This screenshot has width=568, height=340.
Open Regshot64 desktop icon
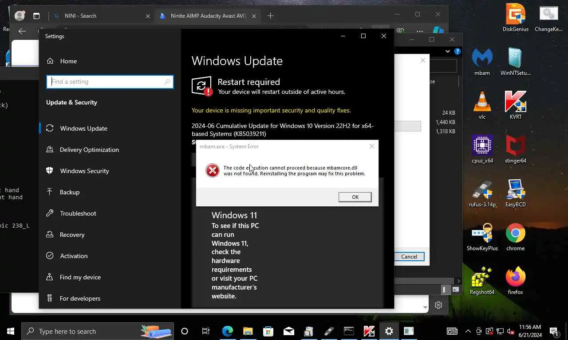coord(482,281)
